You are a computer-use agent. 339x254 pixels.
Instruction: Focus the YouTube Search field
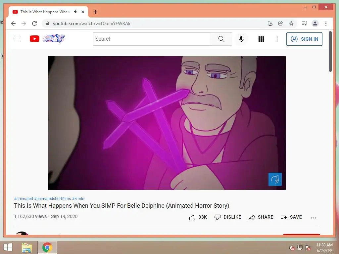152,39
